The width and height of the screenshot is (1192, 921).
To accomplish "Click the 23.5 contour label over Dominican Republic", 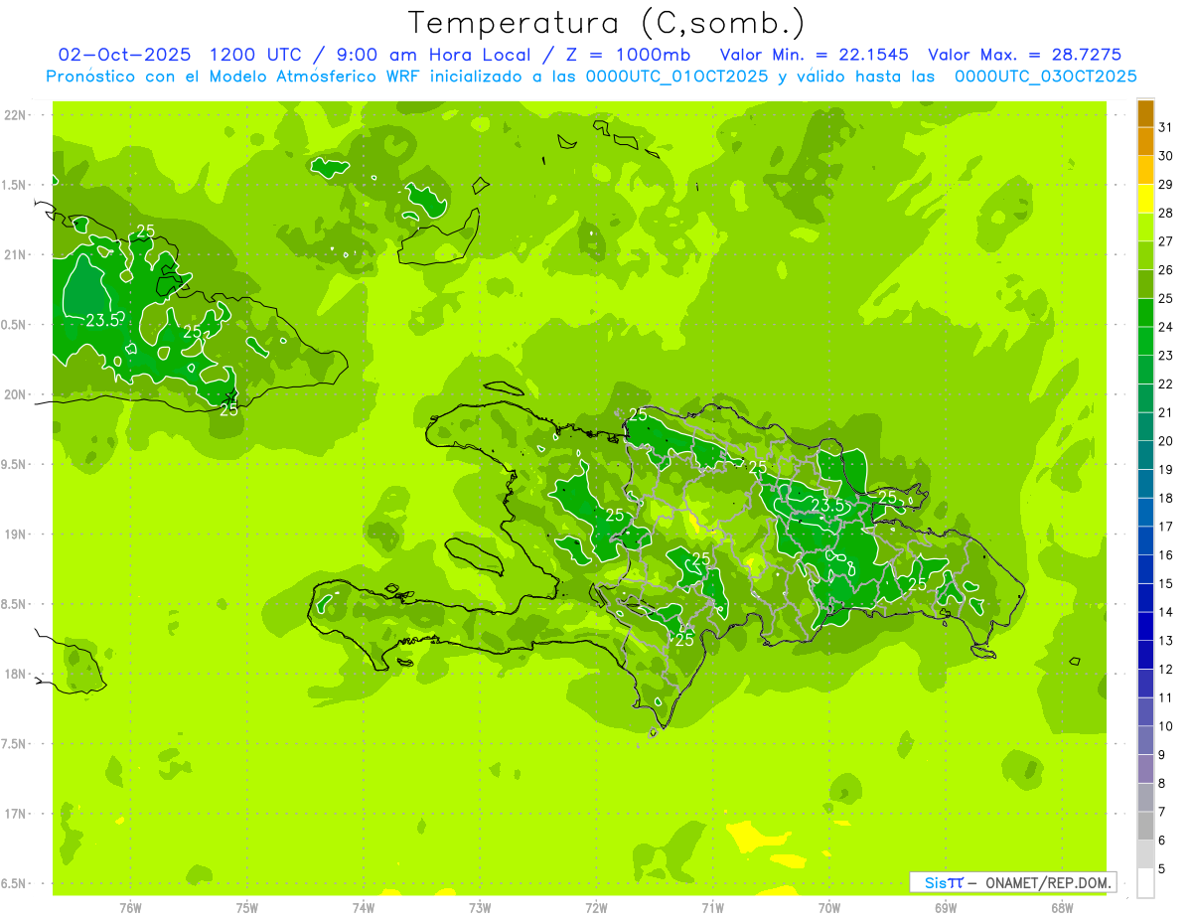I will [x=826, y=505].
